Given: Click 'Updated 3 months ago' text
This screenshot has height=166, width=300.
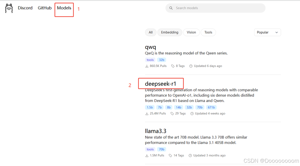Looking at the screenshot, I should 209,155.
